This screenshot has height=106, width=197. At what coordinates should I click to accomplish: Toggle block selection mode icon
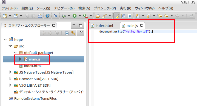(x=123, y=16)
